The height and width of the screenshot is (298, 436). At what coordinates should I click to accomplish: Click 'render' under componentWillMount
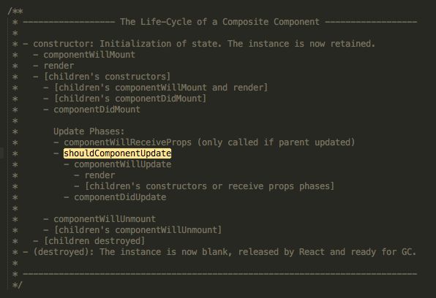click(59, 66)
